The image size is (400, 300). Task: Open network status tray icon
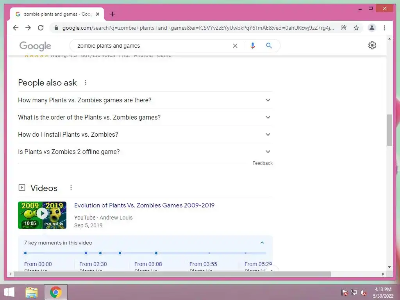click(354, 292)
